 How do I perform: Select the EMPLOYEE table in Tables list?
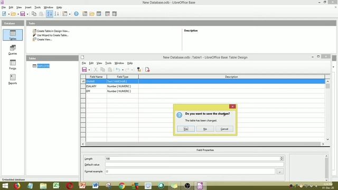(x=43, y=66)
